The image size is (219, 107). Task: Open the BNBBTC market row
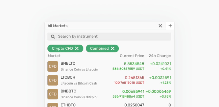109,94
